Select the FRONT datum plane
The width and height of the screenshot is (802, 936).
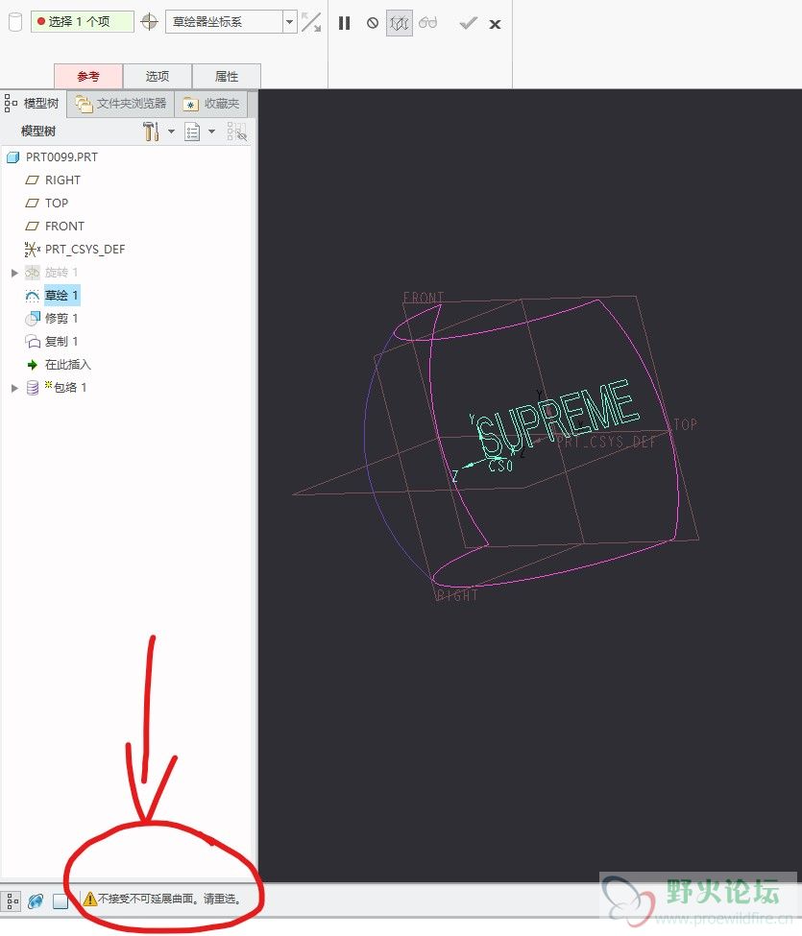[64, 227]
